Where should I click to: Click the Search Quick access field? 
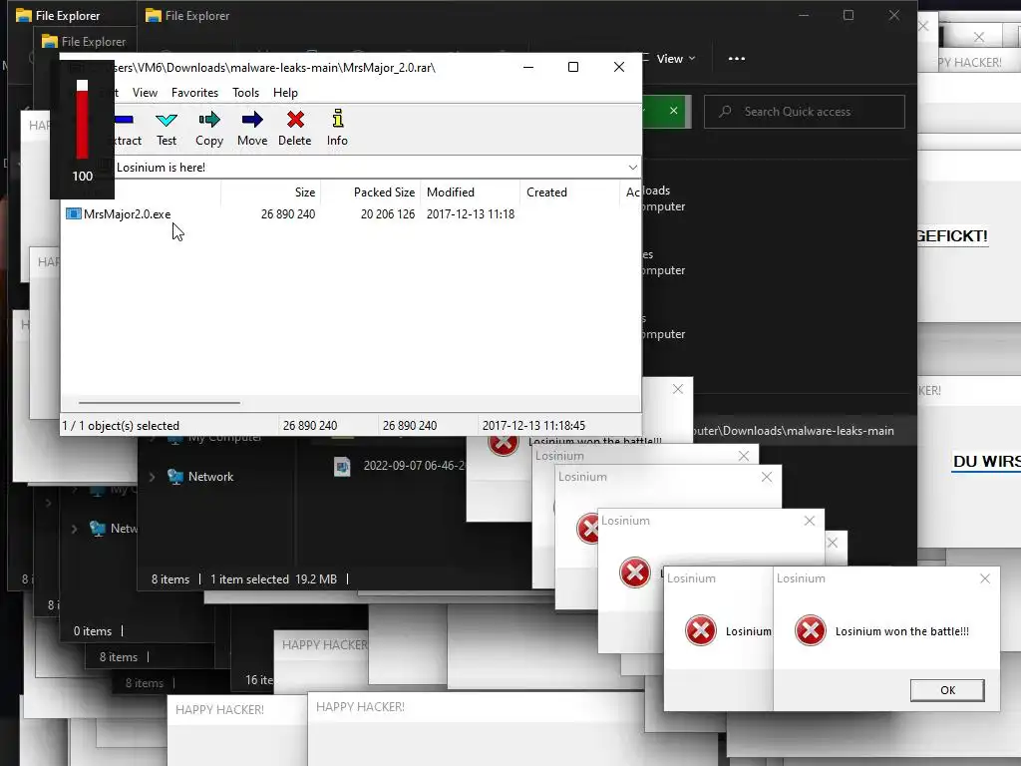[x=805, y=112]
